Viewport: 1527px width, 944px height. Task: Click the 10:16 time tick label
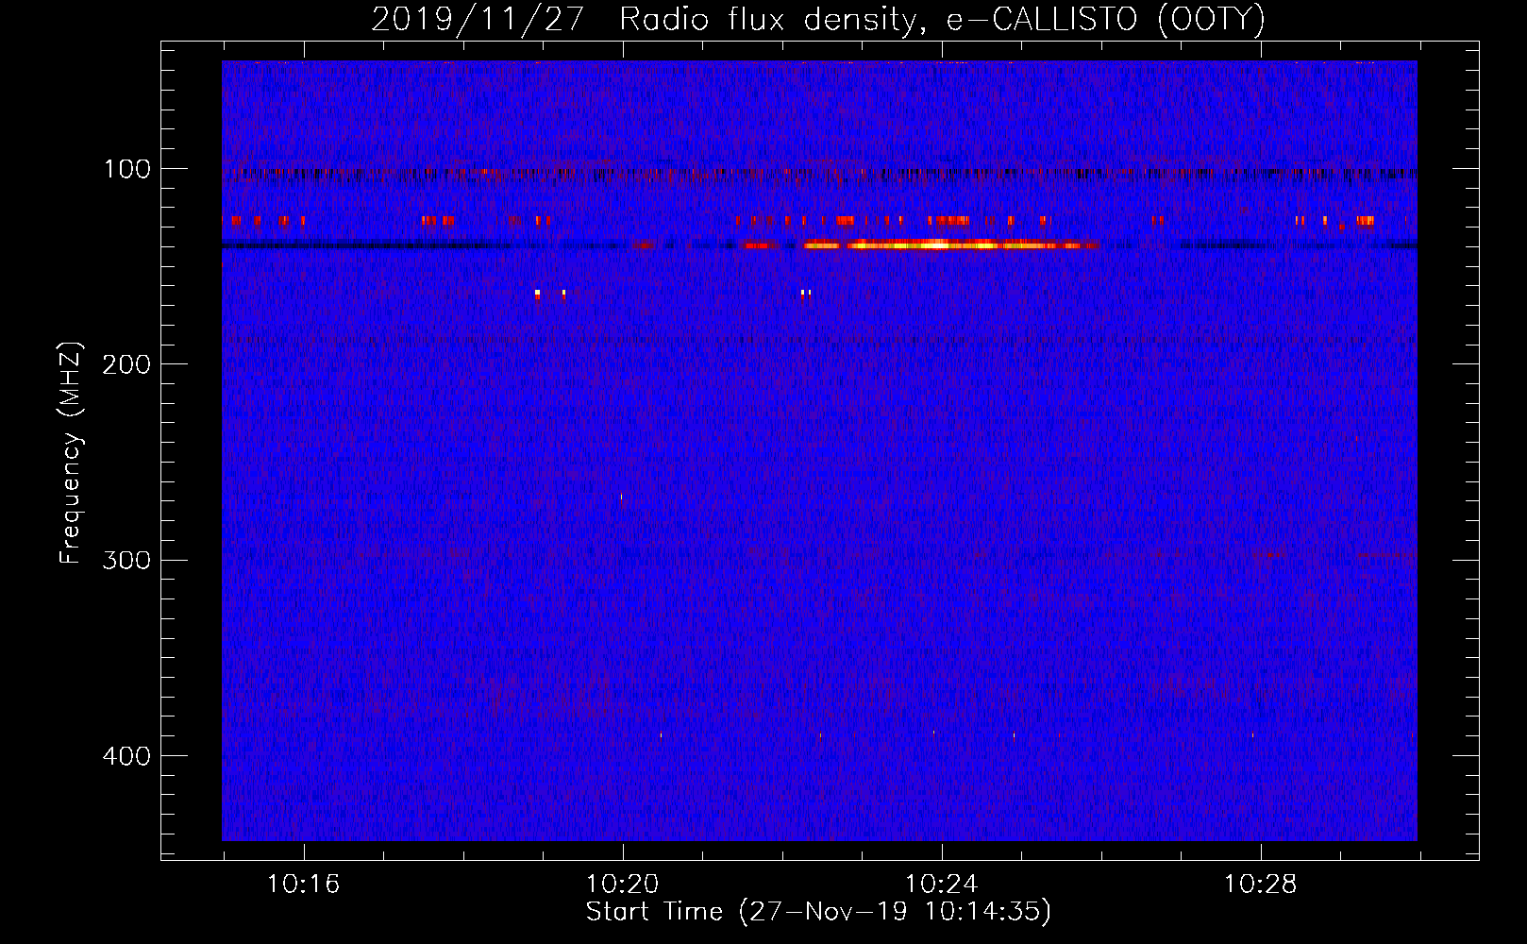coord(303,885)
